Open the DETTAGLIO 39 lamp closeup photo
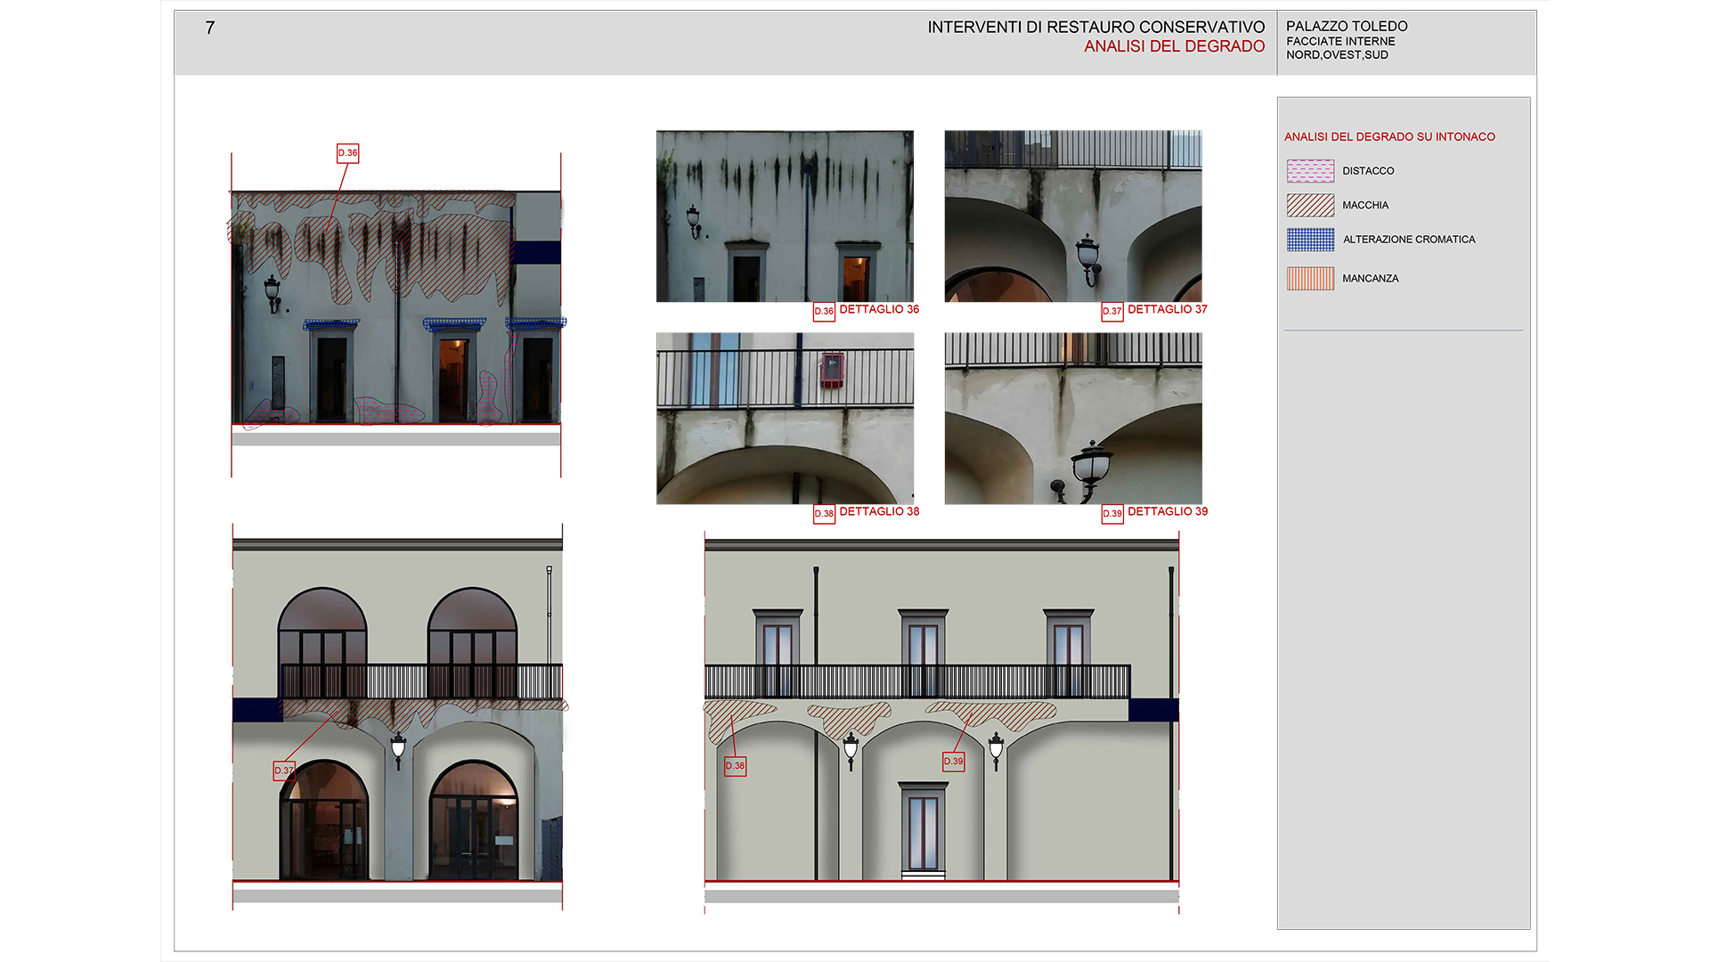Screen dimensions: 1710x962 click(1073, 419)
